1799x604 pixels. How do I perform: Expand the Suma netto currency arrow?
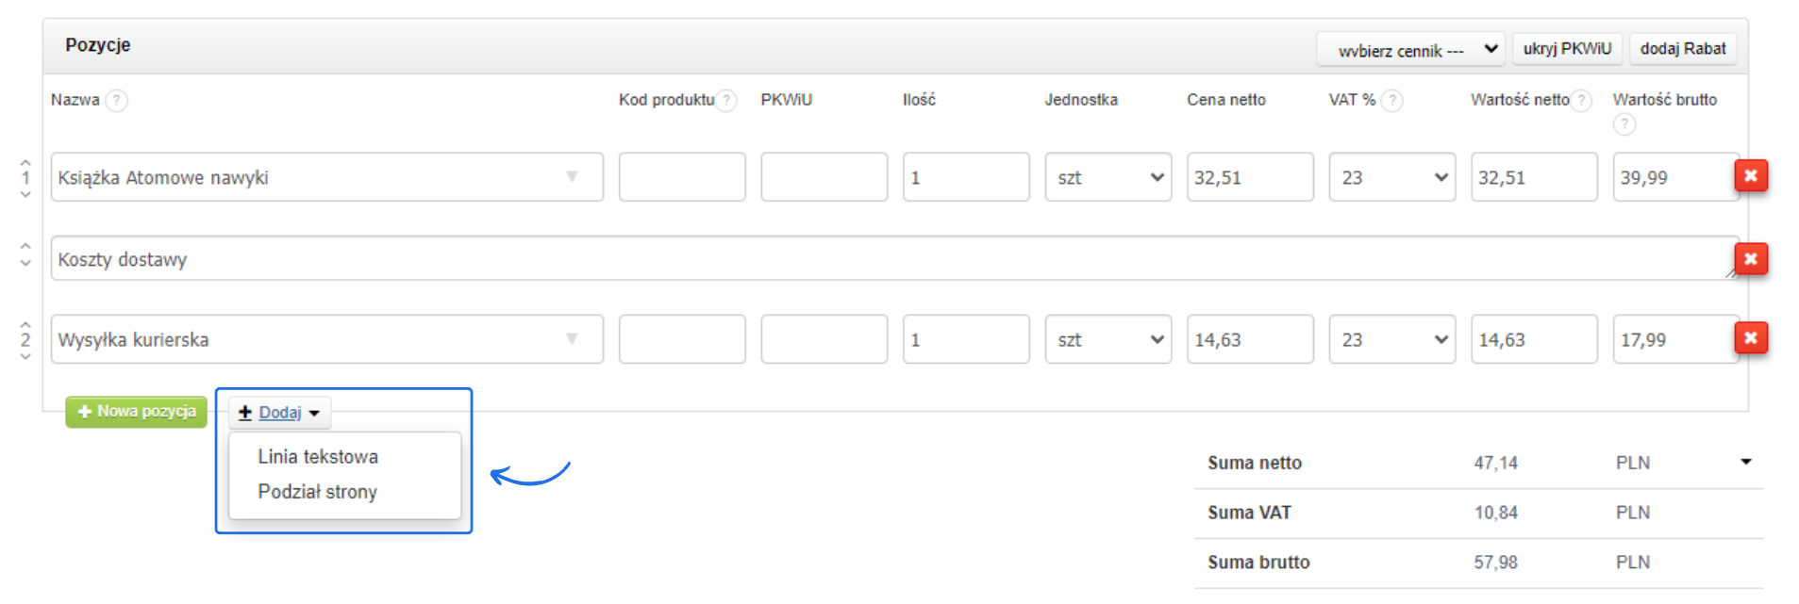(x=1745, y=462)
